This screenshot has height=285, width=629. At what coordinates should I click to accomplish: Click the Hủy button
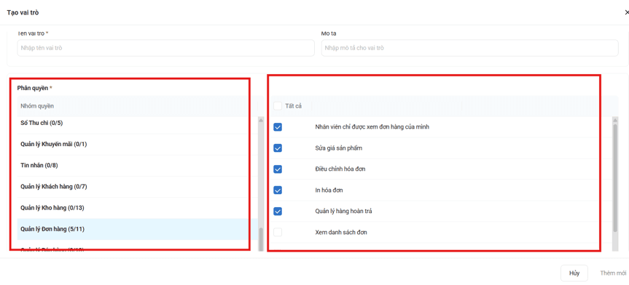[x=574, y=273]
